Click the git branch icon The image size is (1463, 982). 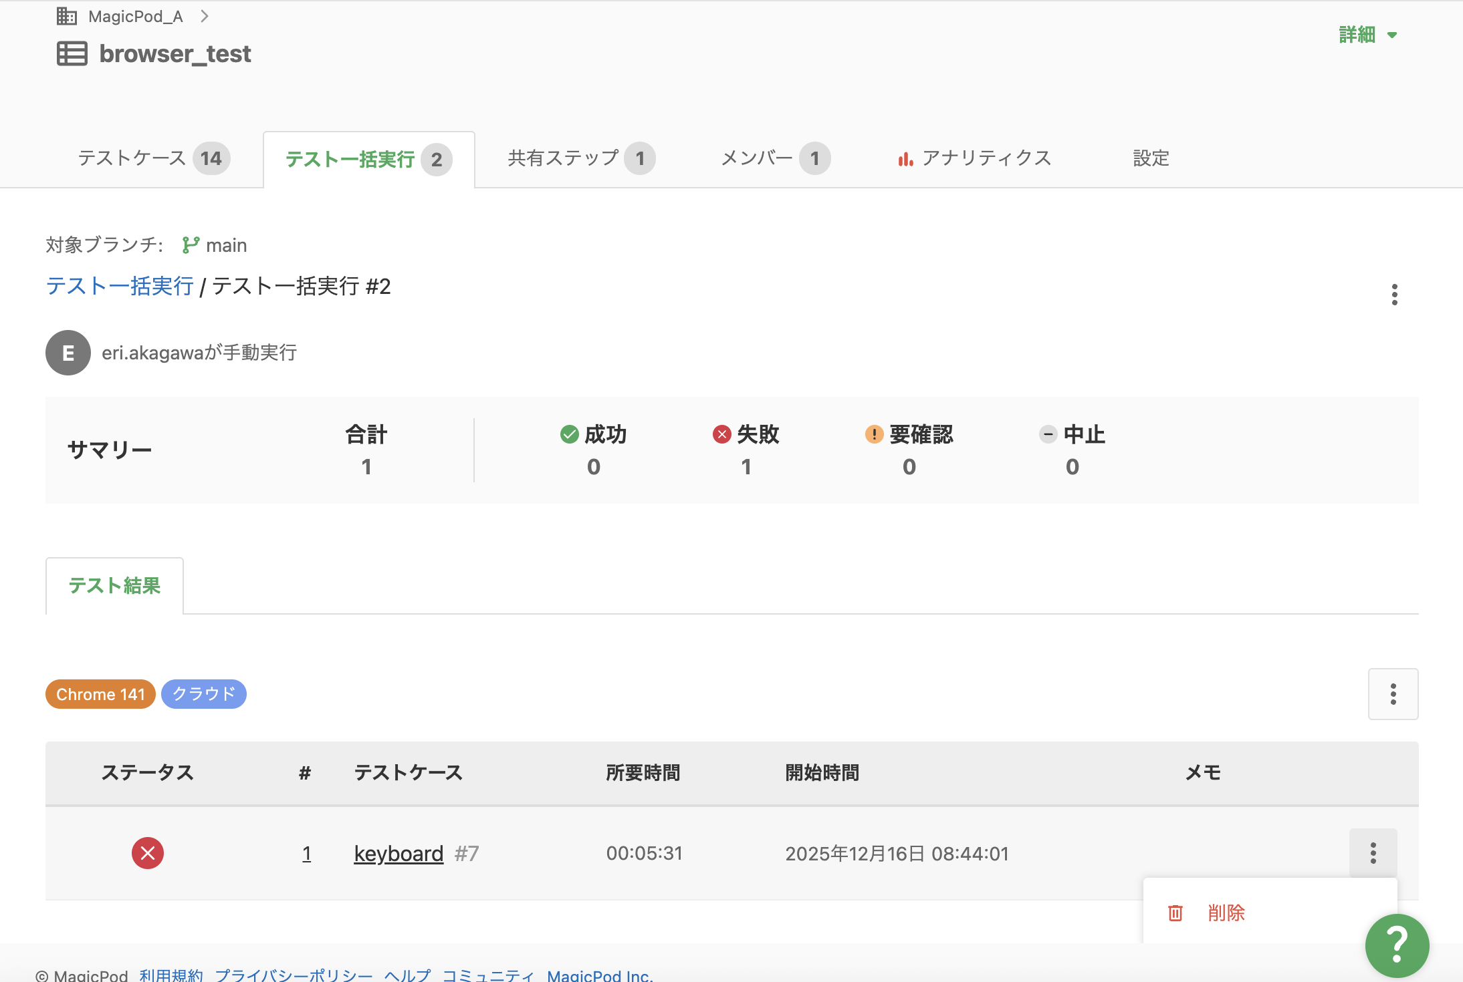[191, 245]
